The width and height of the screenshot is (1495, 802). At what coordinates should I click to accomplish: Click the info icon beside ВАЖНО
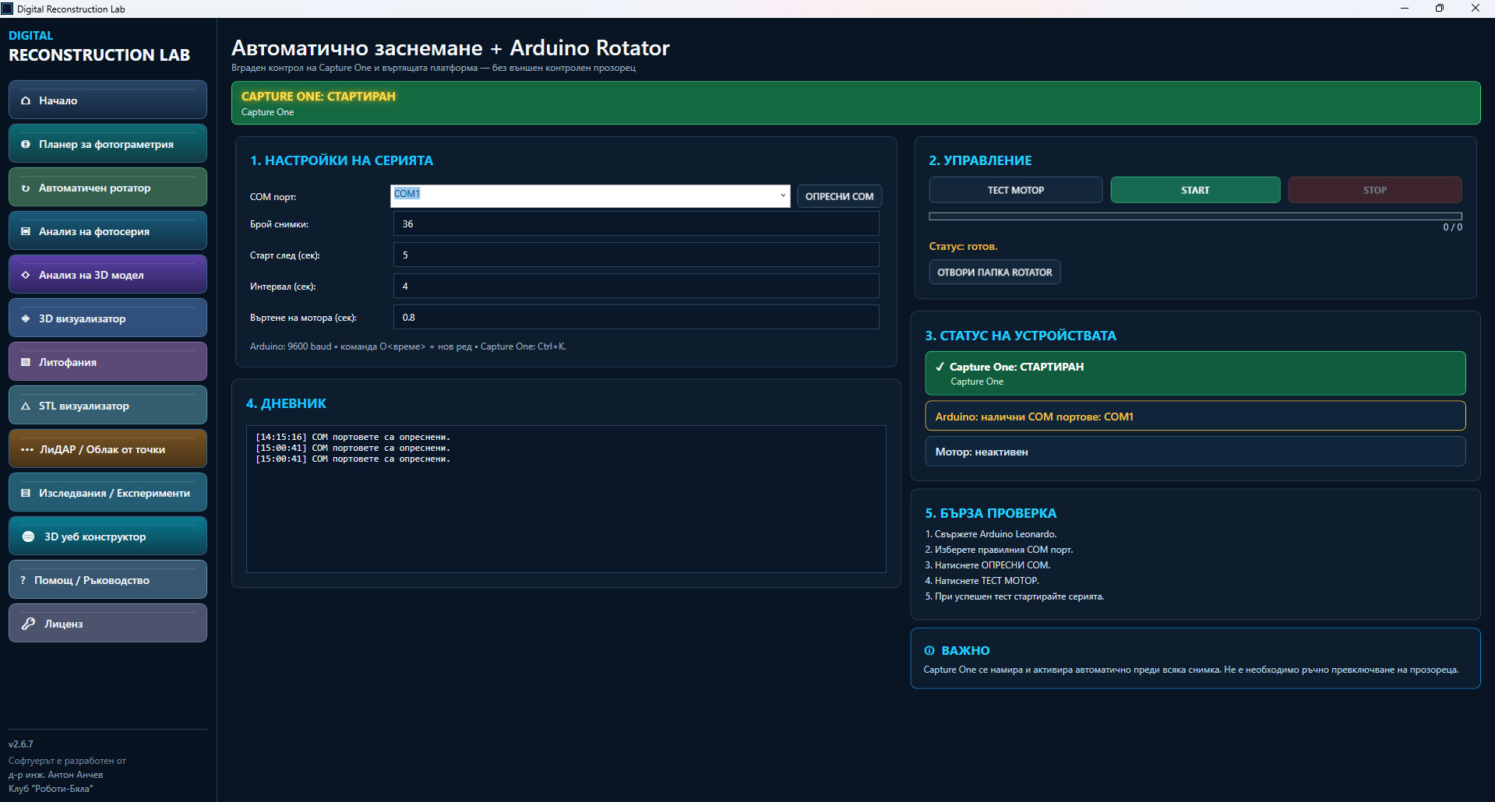(929, 650)
